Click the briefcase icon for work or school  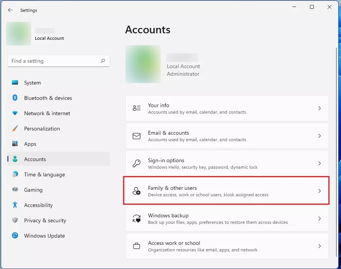pos(137,246)
